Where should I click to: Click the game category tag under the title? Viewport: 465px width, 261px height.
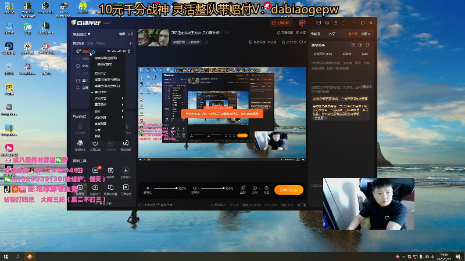(187, 42)
